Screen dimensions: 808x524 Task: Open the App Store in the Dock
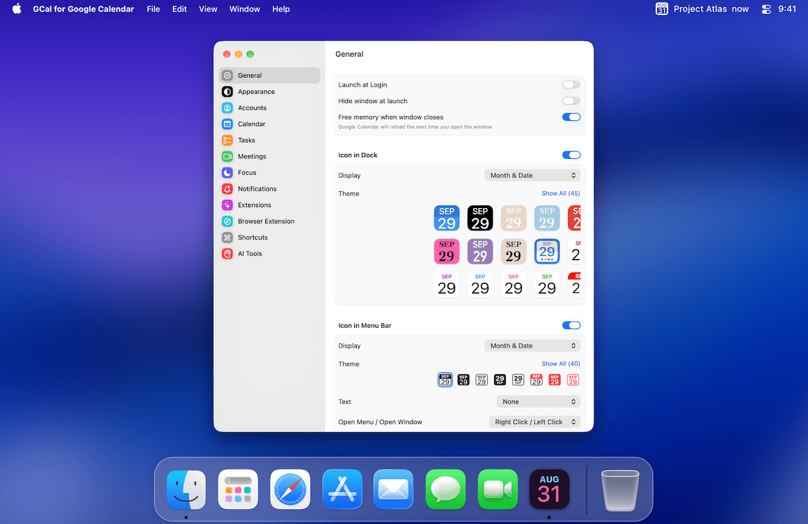click(342, 489)
